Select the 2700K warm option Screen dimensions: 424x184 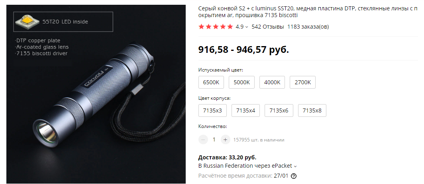click(x=302, y=82)
